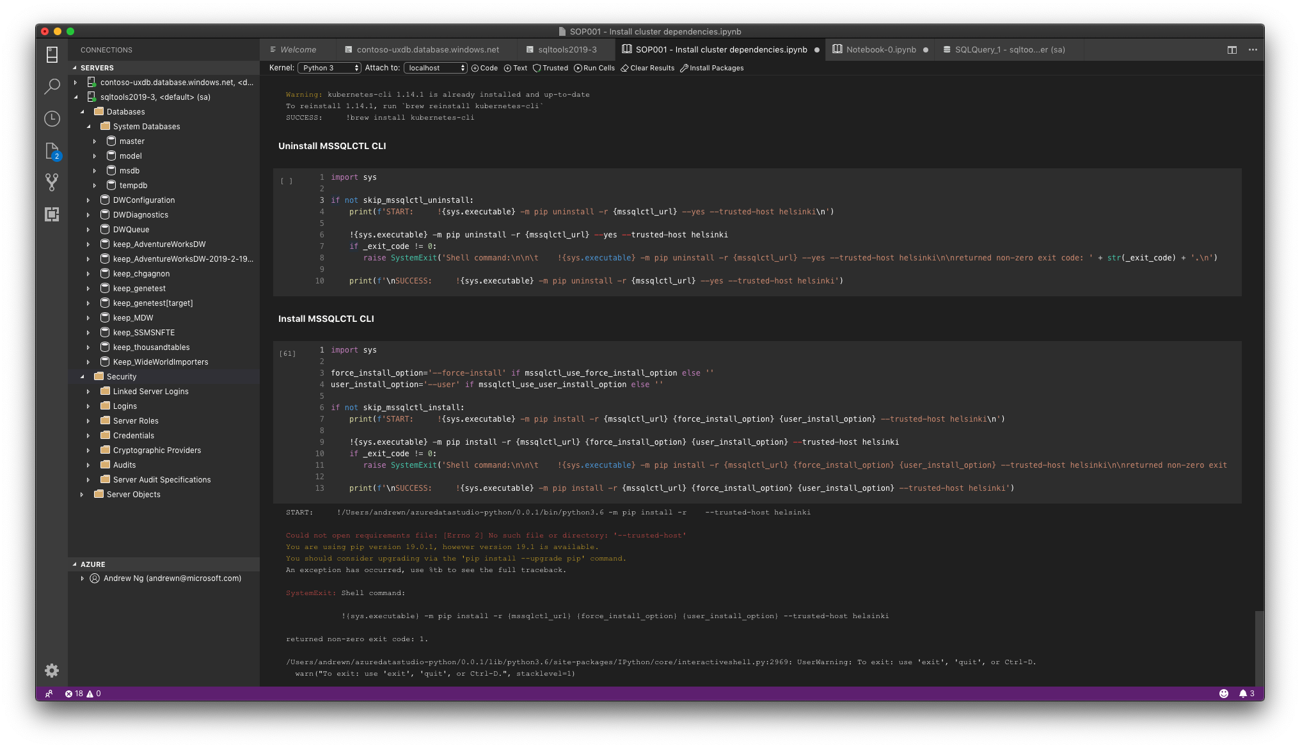Open the editor More Actions ellipsis
Screen dimensions: 1300x748
(1253, 50)
